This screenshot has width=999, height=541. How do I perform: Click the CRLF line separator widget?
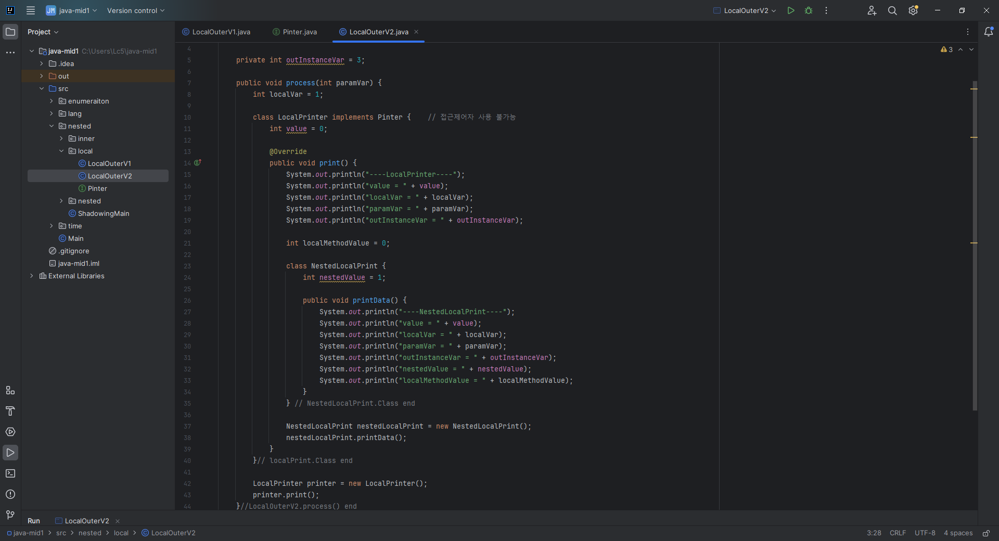pyautogui.click(x=898, y=533)
